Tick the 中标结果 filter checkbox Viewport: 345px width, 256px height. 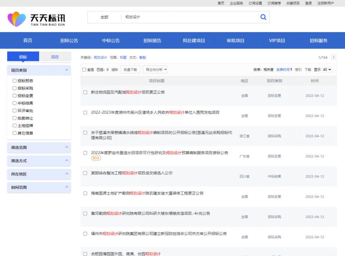click(x=15, y=103)
